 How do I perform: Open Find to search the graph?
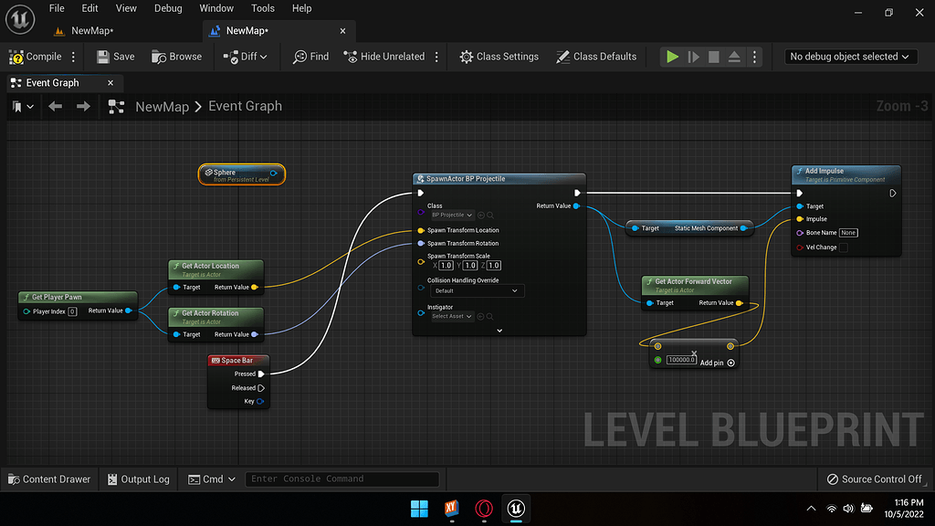(x=310, y=56)
